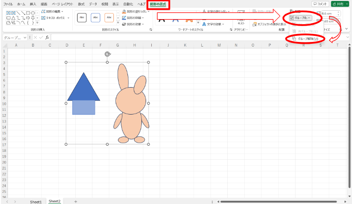This screenshot has height=204, width=352.
Task: Open the dropdown arrow beside 共有
Action: [x=347, y=4]
